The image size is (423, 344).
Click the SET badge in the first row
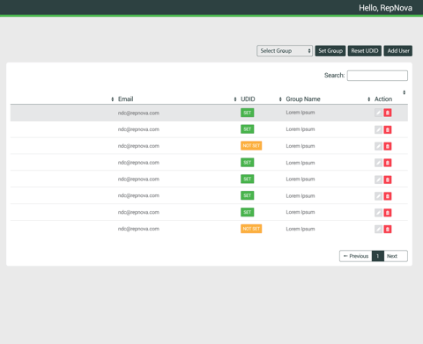click(x=248, y=113)
